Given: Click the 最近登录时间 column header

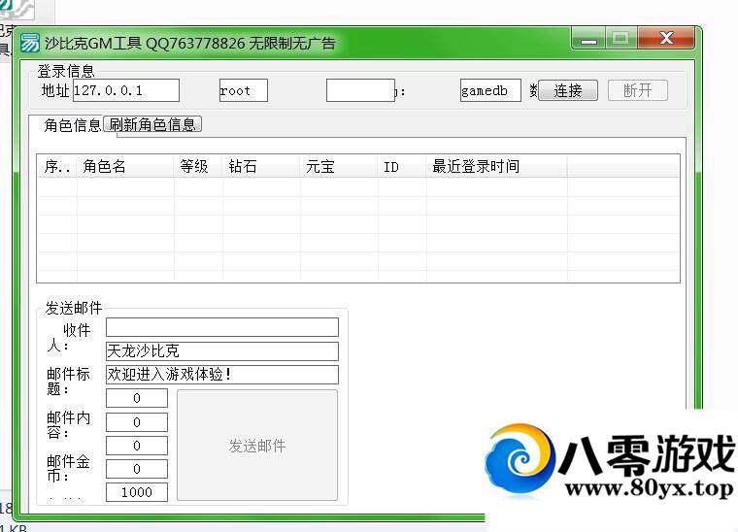Looking at the screenshot, I should point(496,166).
